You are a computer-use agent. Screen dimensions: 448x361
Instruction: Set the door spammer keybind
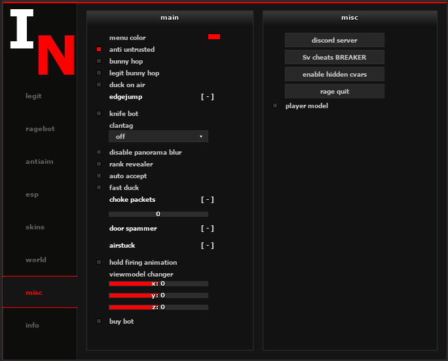208,229
